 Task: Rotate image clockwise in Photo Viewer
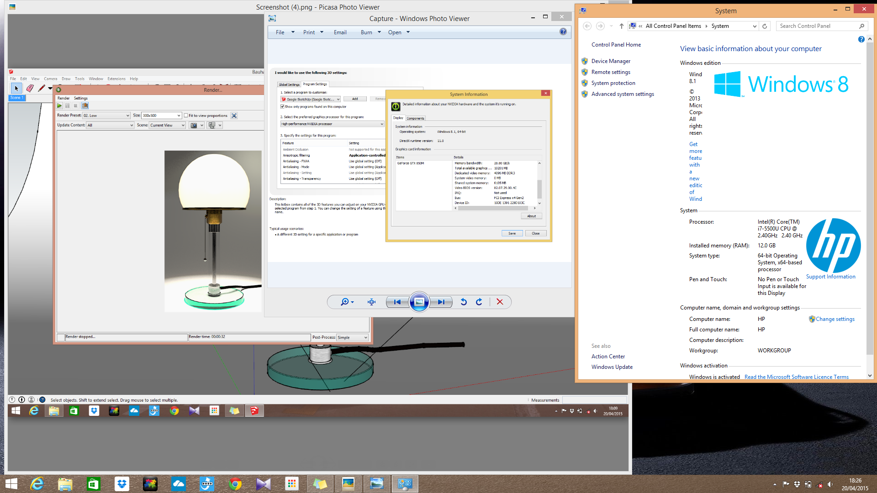point(479,302)
